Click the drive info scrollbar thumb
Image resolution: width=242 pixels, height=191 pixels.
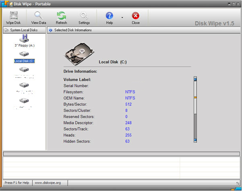coord(195,97)
